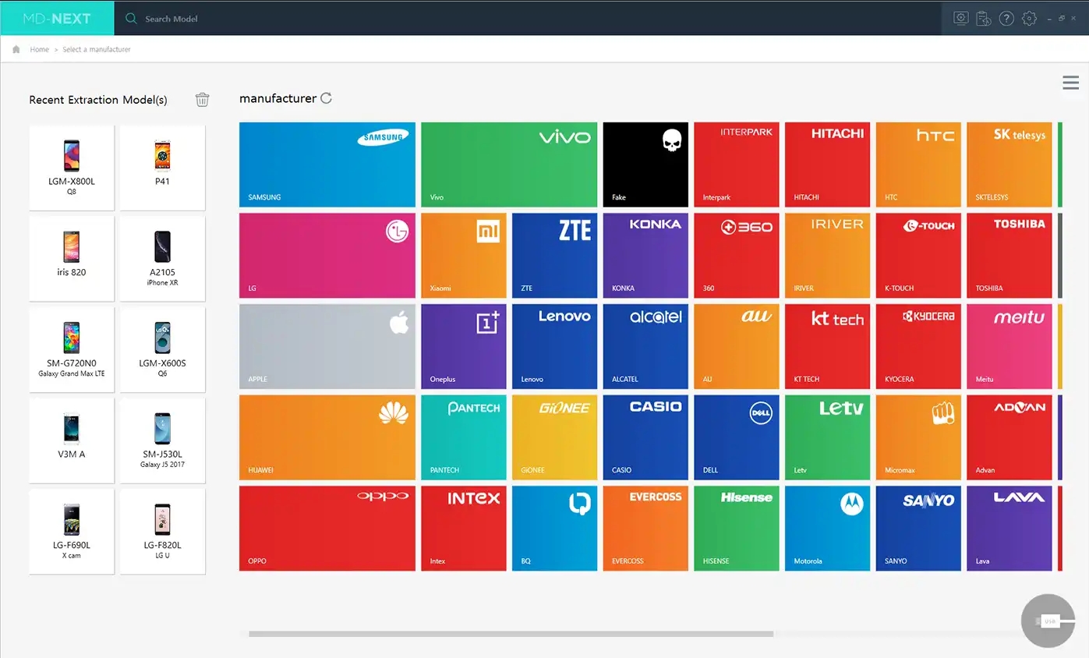The image size is (1089, 658).
Task: Select the Letv tile
Action: pyautogui.click(x=827, y=437)
